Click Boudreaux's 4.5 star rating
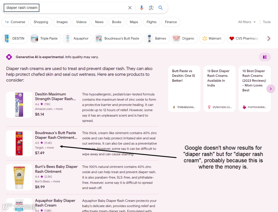The image size is (278, 212). click(x=44, y=143)
